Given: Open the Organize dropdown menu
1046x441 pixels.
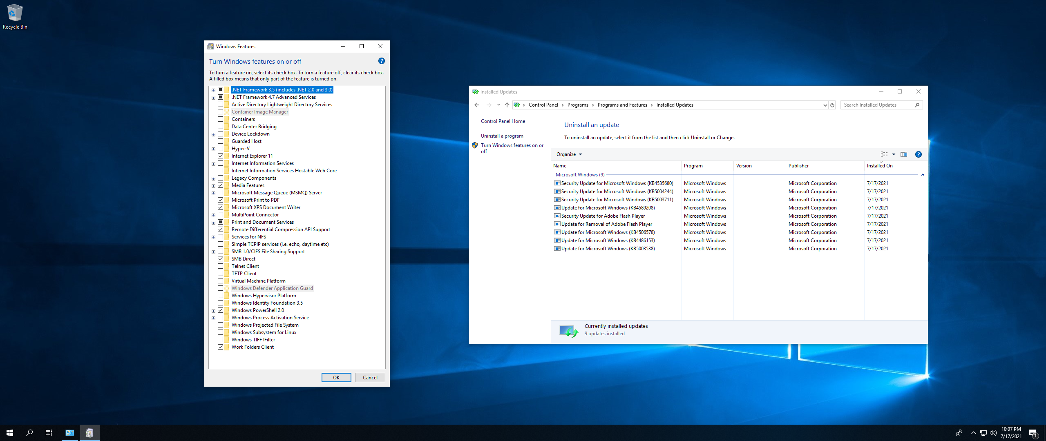Looking at the screenshot, I should pyautogui.click(x=569, y=154).
